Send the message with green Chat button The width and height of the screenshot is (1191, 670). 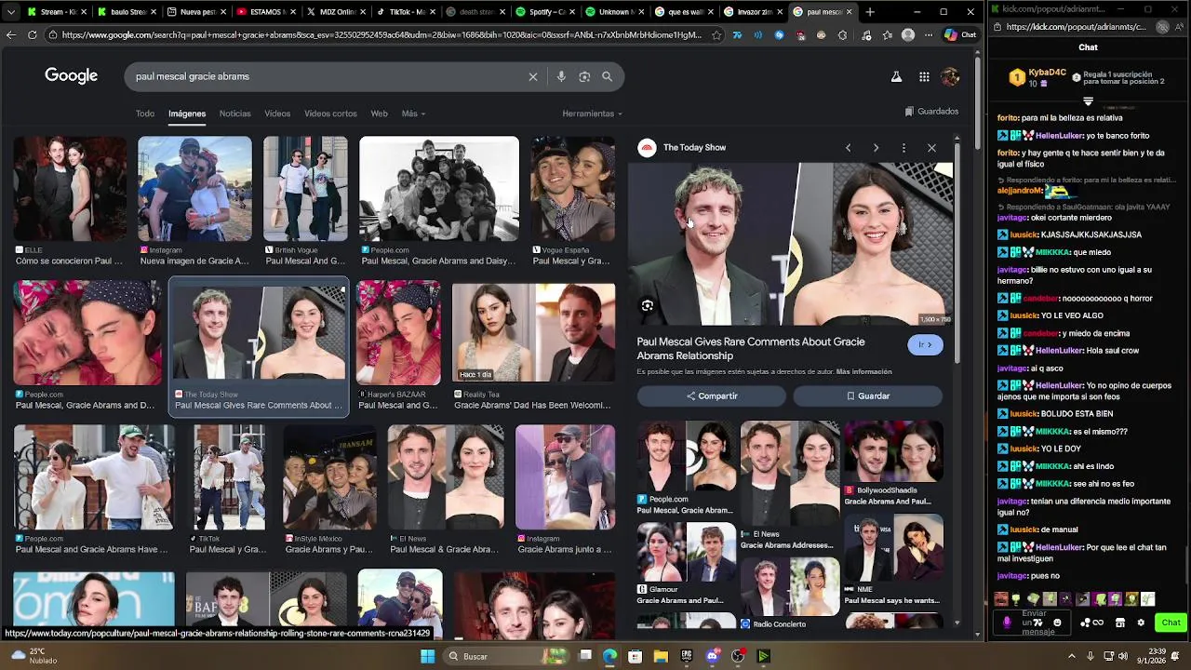tap(1171, 623)
